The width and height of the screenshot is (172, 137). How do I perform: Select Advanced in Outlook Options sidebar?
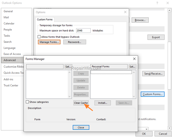point(12,60)
